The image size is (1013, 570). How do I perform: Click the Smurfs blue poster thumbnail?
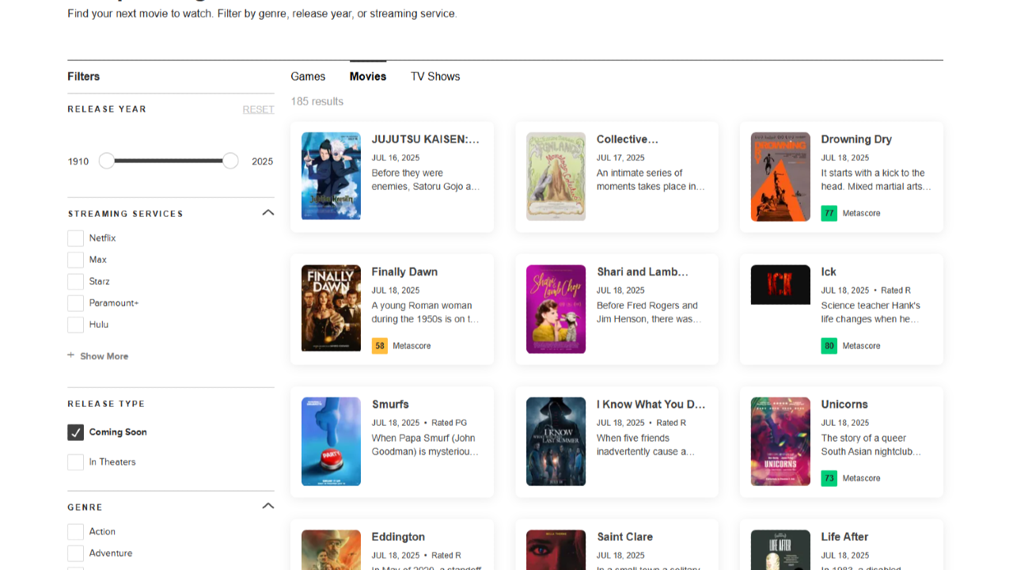[331, 441]
